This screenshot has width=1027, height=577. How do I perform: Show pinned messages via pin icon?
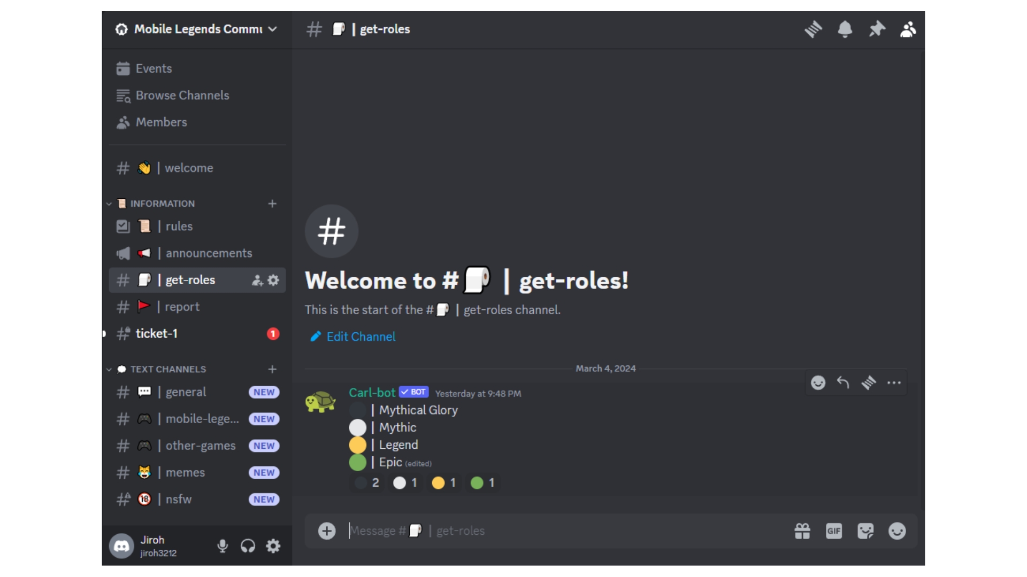pyautogui.click(x=877, y=29)
